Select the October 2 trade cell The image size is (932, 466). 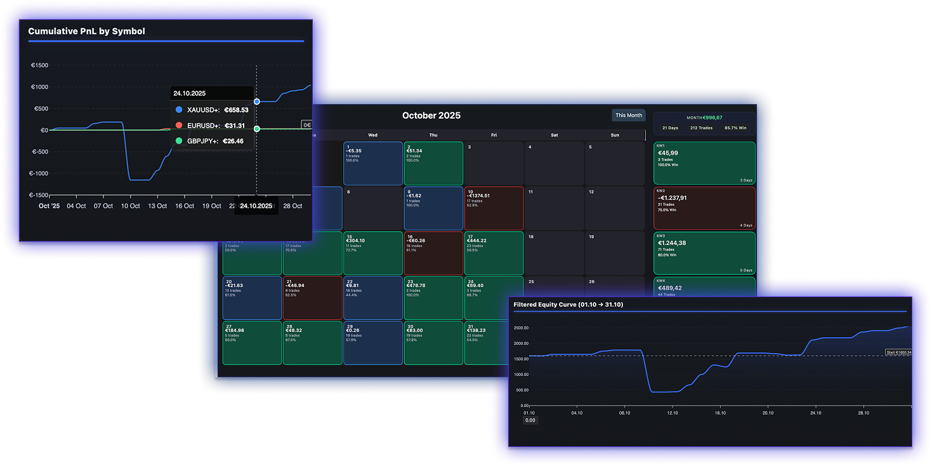(x=433, y=164)
